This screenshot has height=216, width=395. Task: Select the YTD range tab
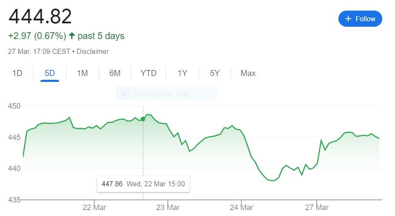148,73
